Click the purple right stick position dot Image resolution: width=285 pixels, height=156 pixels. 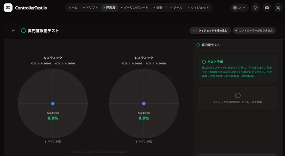tap(144, 104)
